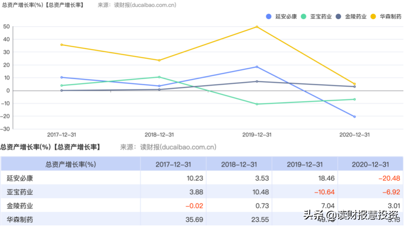
Task: Click the 亚宝药业 legend label
Action: click(x=321, y=16)
